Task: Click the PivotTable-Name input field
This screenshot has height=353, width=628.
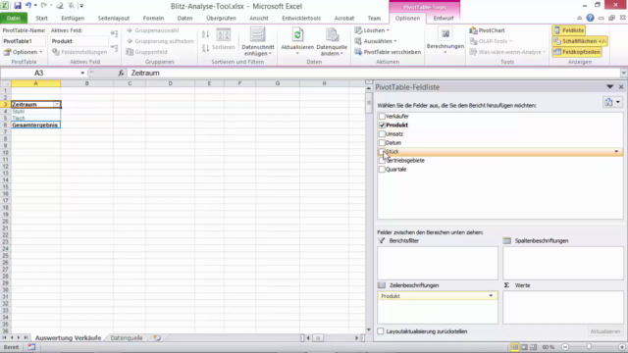Action: (x=24, y=41)
